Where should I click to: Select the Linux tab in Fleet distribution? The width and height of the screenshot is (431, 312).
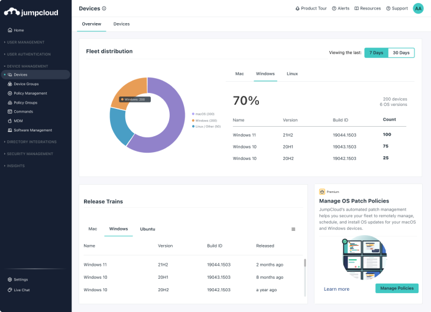292,73
